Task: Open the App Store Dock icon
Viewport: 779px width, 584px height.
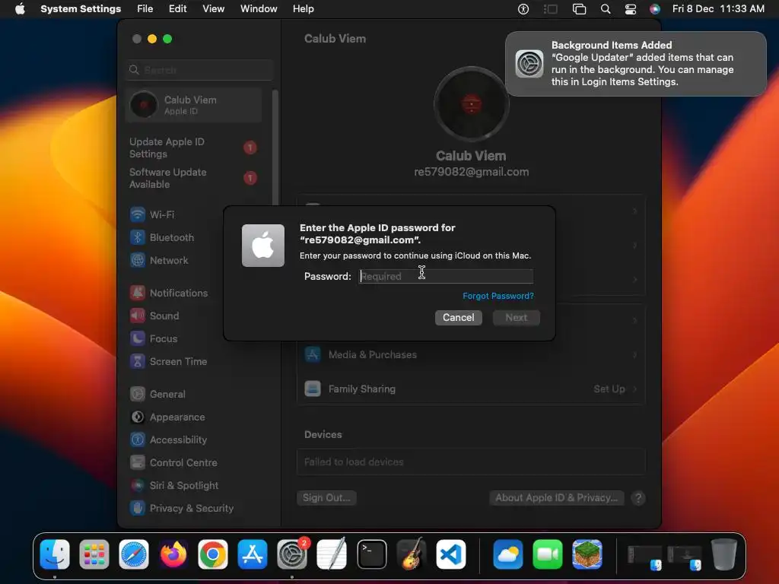Action: [x=253, y=554]
